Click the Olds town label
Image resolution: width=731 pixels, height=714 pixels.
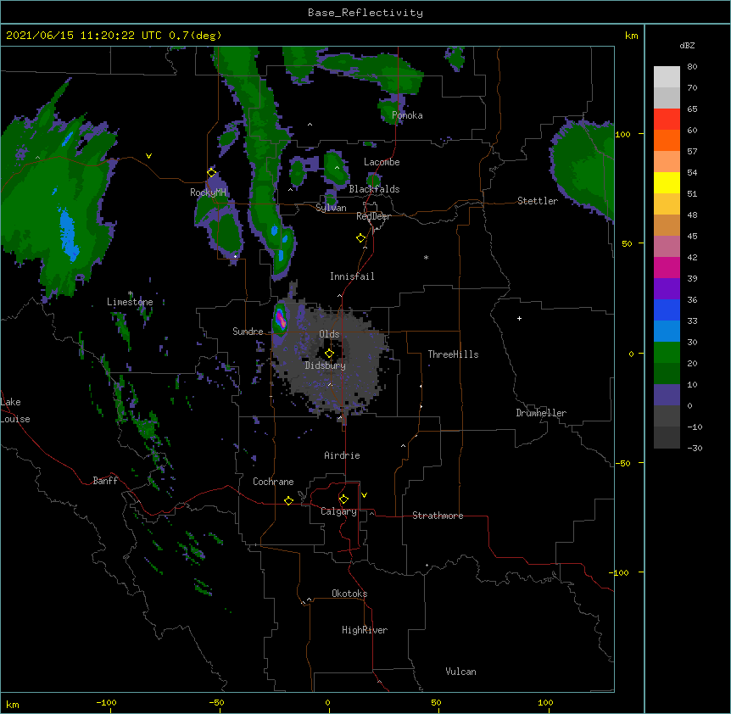coord(329,334)
